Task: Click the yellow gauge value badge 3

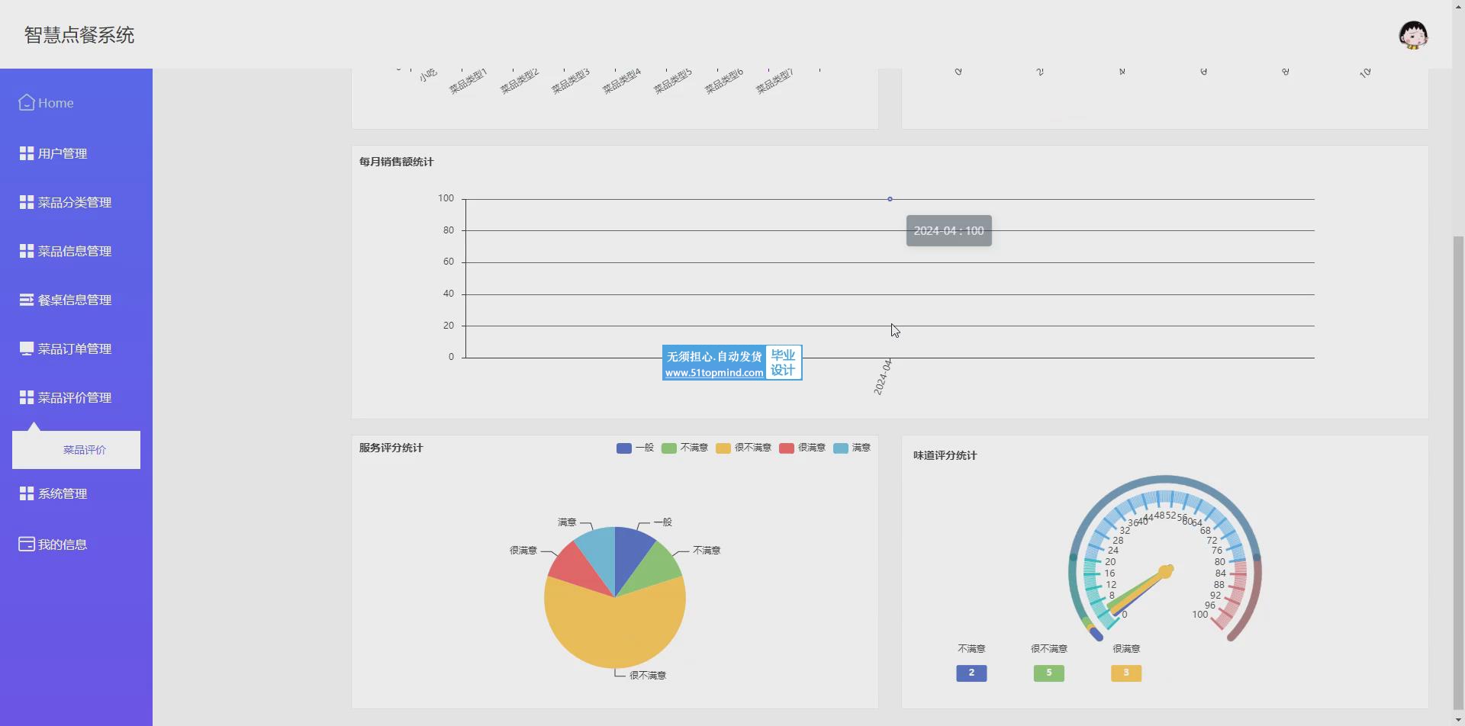Action: [1126, 673]
